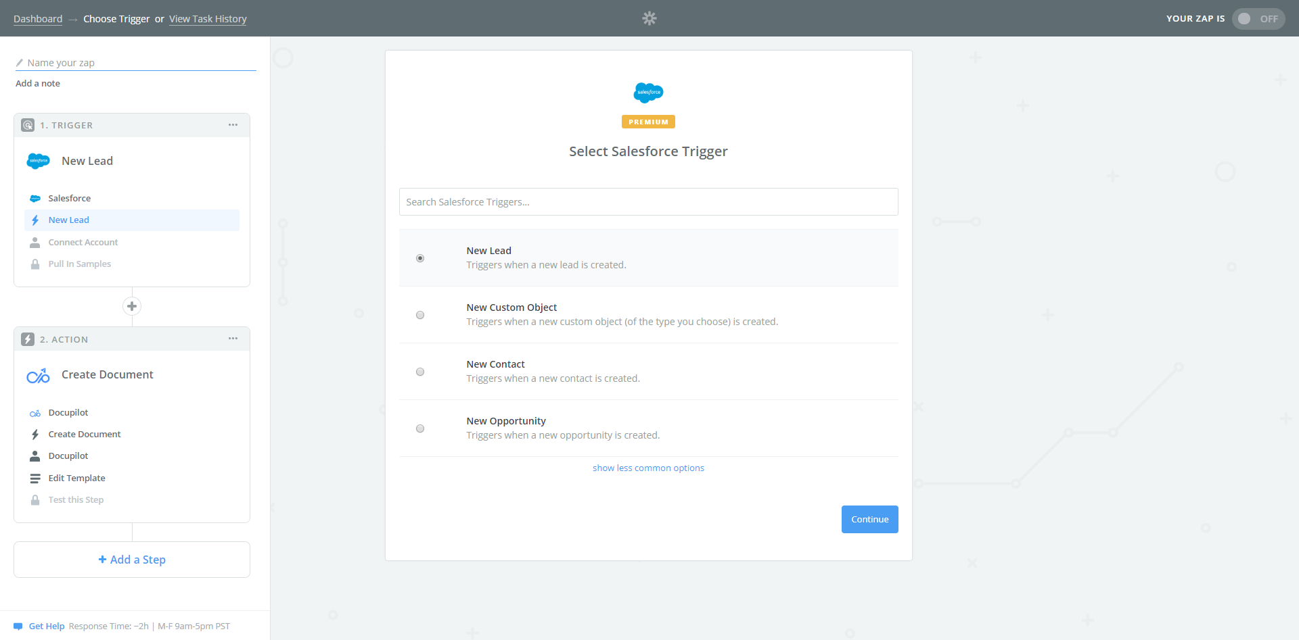Click the New Lead trigger title heading
Image resolution: width=1299 pixels, height=640 pixels.
coord(87,161)
